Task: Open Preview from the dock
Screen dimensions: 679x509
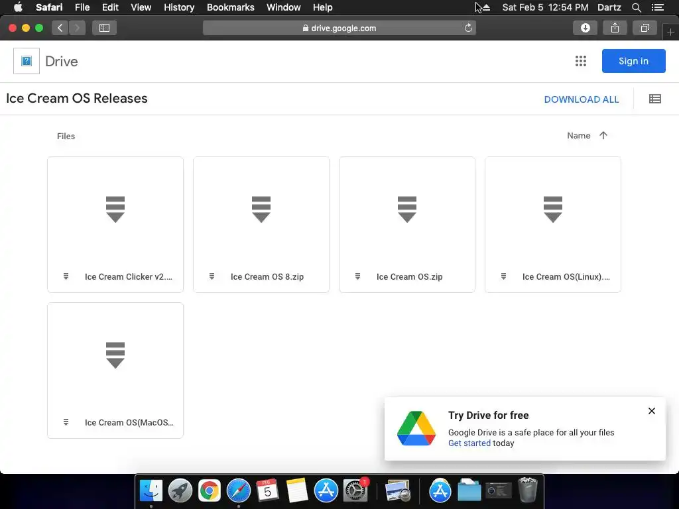Action: pos(398,490)
